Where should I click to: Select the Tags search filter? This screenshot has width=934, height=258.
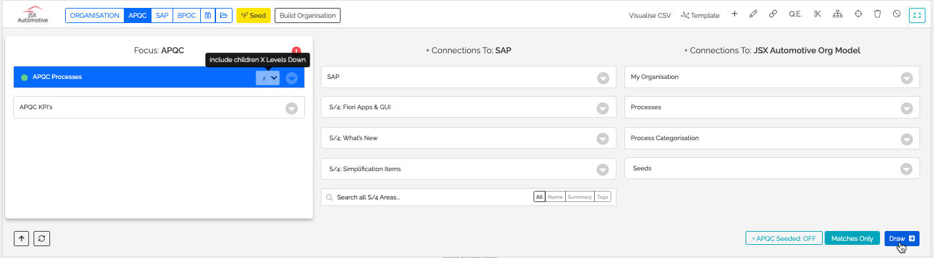coord(603,197)
